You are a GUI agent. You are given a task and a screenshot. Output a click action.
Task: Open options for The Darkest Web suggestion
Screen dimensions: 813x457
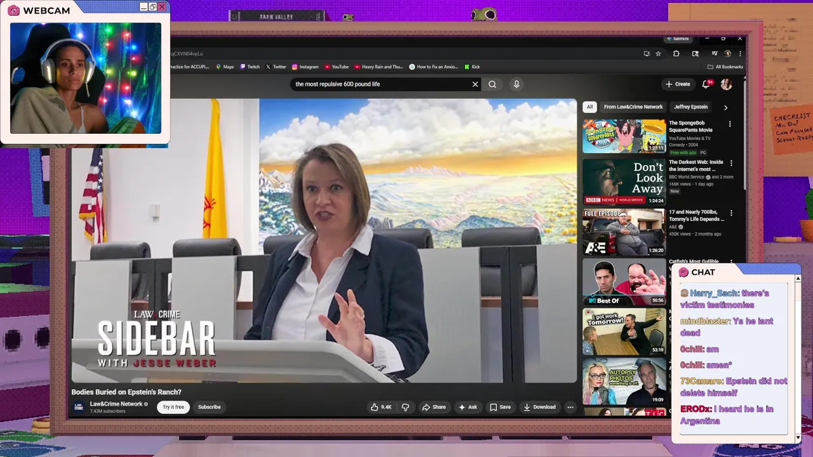(731, 163)
